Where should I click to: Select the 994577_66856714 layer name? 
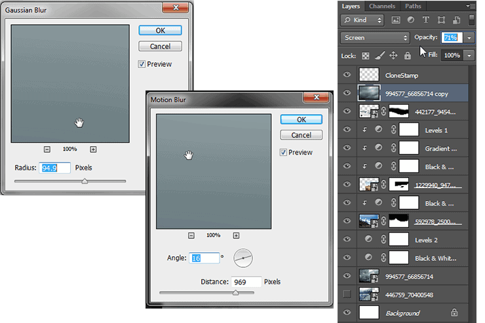point(409,276)
